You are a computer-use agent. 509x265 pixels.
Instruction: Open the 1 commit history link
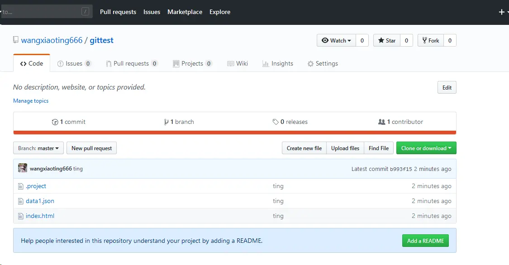68,122
